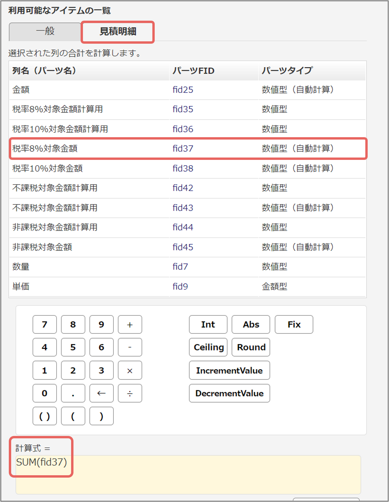The height and width of the screenshot is (502, 389).
Task: Select the 税率10%対象金額計算用 row name
Action: (x=60, y=129)
